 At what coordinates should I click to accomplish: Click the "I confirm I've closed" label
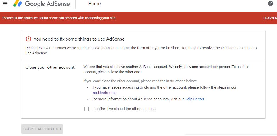(x=123, y=109)
